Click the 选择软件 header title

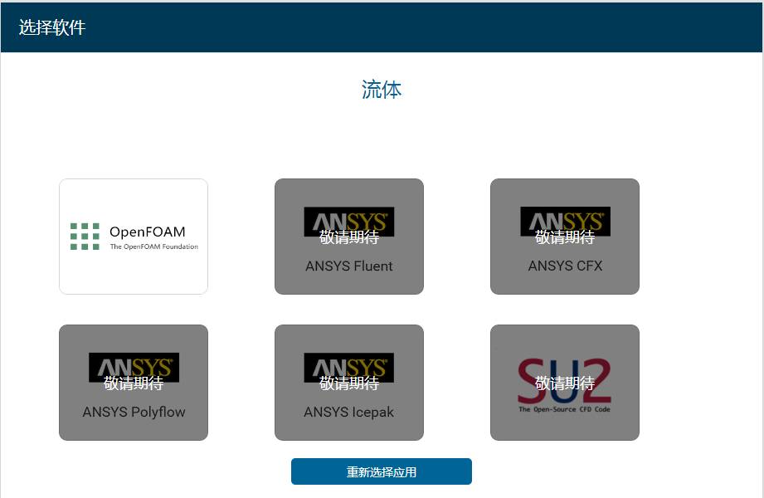pos(52,27)
